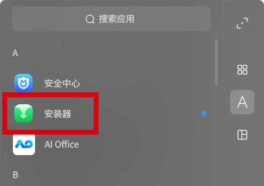The height and width of the screenshot is (186, 264).
Task: Open letter index from section header A
Action: [x=15, y=53]
